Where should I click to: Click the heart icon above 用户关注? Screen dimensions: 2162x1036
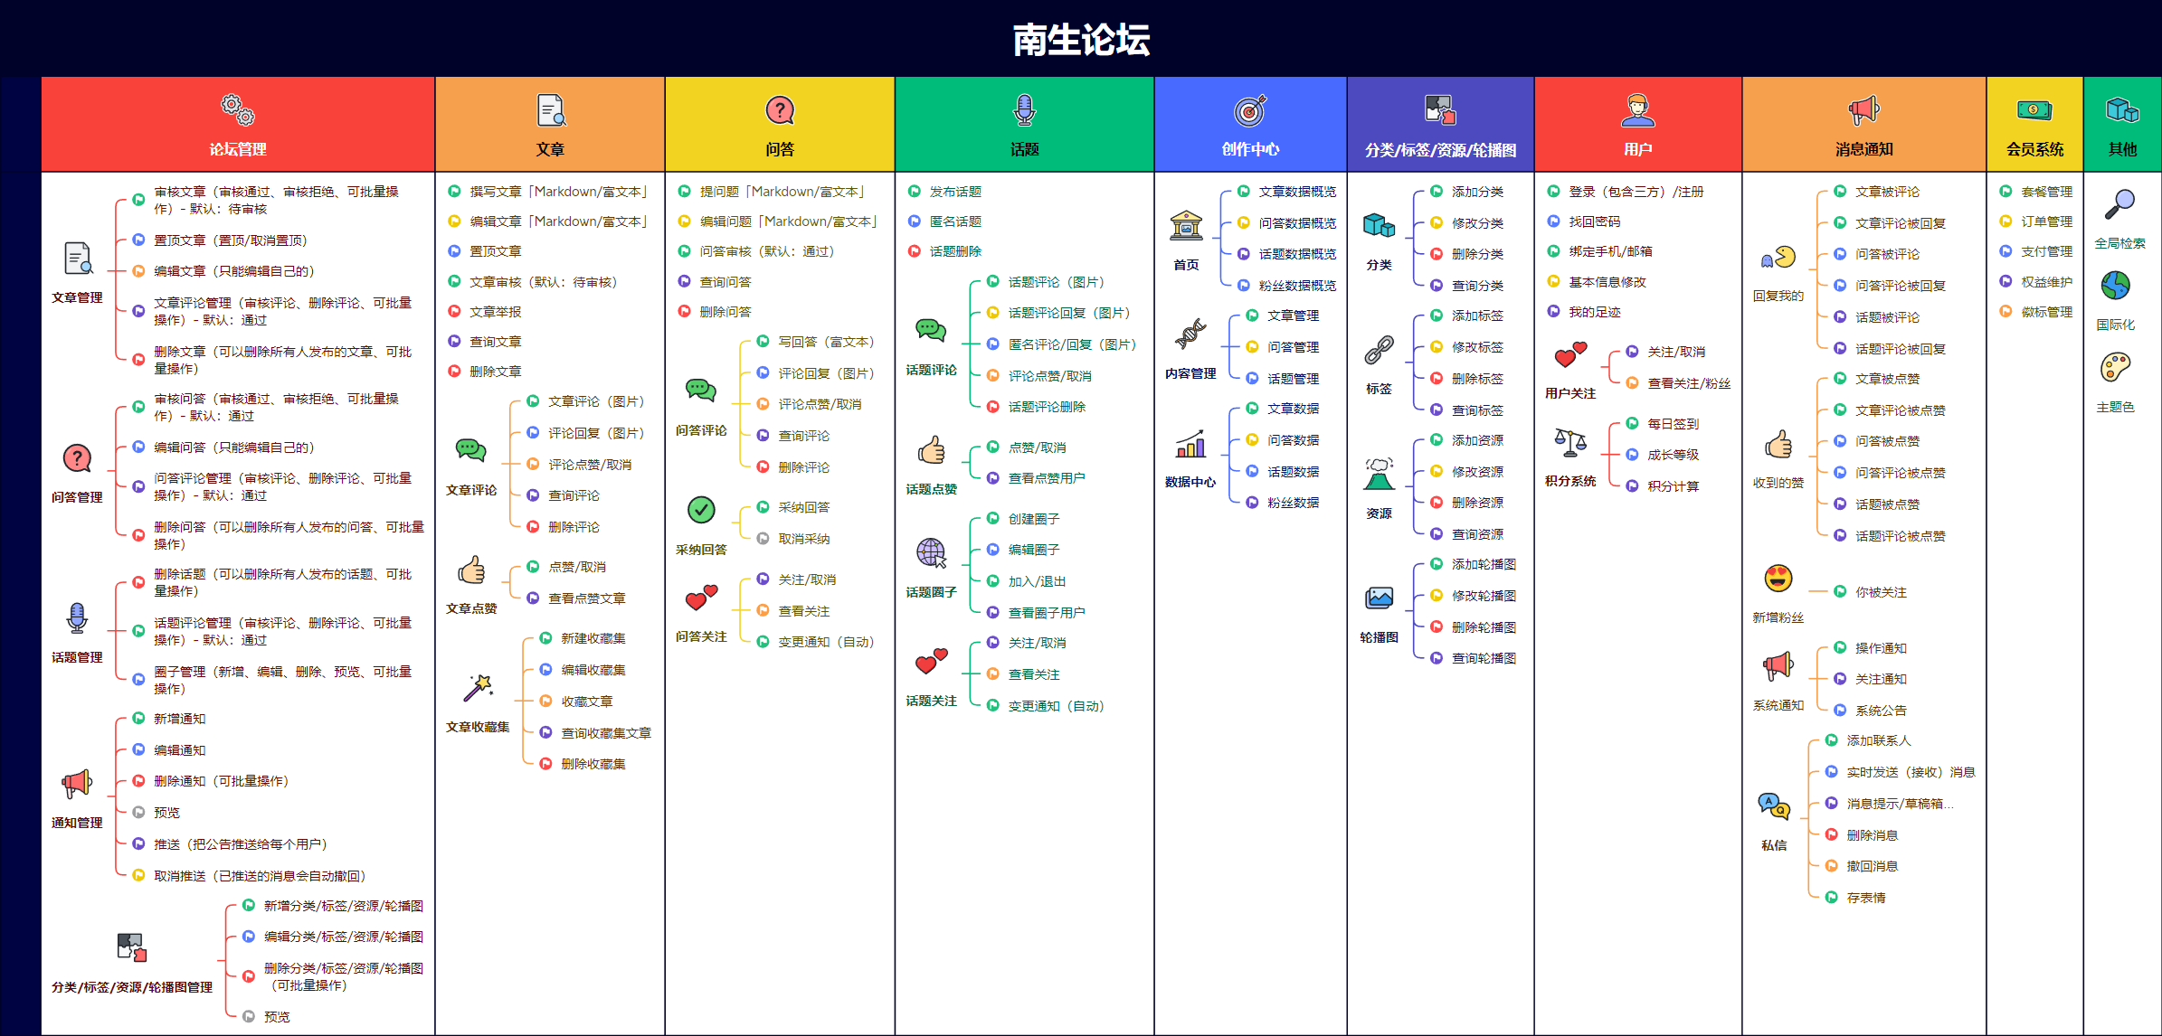point(1570,354)
